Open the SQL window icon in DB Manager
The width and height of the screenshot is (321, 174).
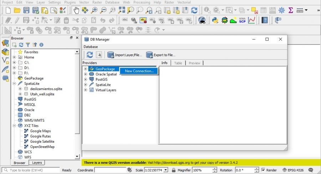(x=99, y=55)
